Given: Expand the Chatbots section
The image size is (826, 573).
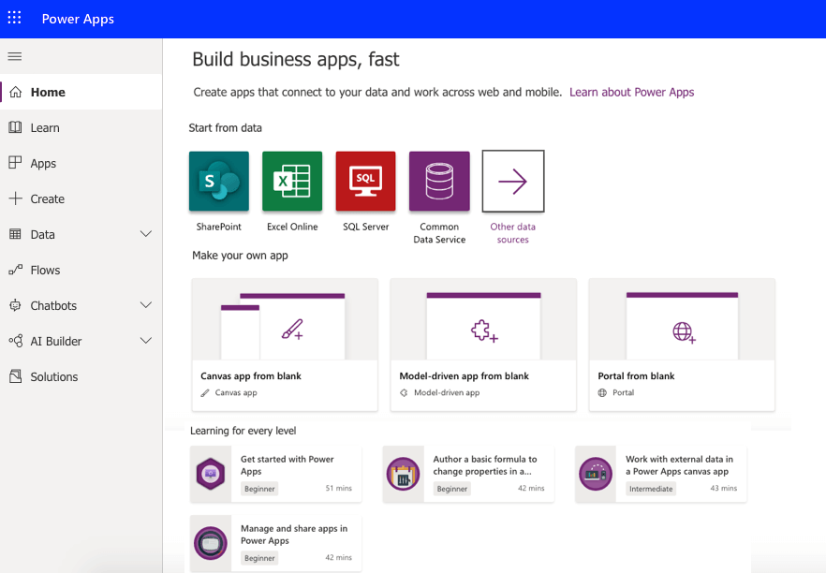Looking at the screenshot, I should [145, 305].
